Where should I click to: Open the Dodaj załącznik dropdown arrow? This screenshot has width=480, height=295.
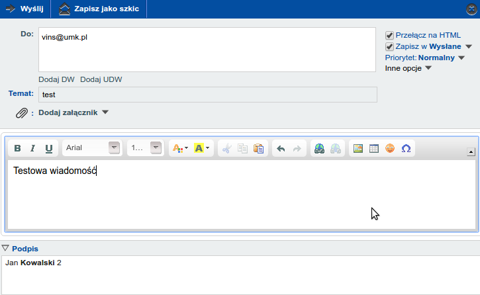[105, 112]
